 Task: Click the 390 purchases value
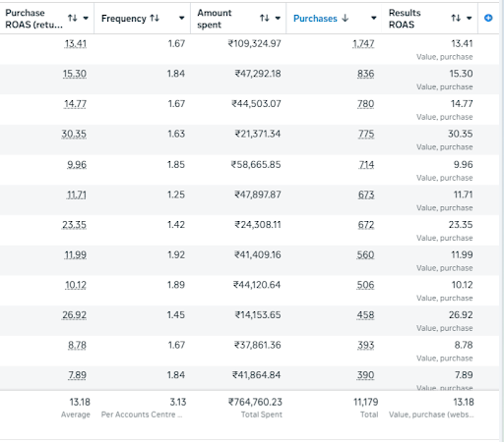[365, 375]
